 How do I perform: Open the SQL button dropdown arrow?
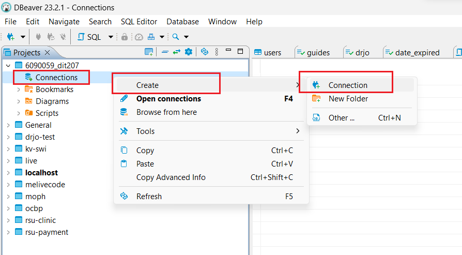(111, 37)
